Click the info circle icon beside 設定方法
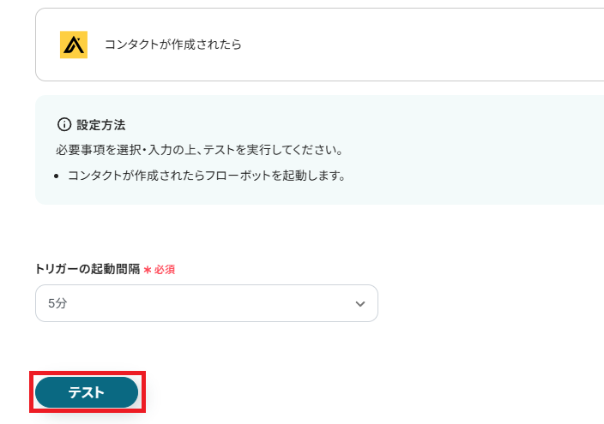Image resolution: width=604 pixels, height=424 pixels. pyautogui.click(x=63, y=125)
